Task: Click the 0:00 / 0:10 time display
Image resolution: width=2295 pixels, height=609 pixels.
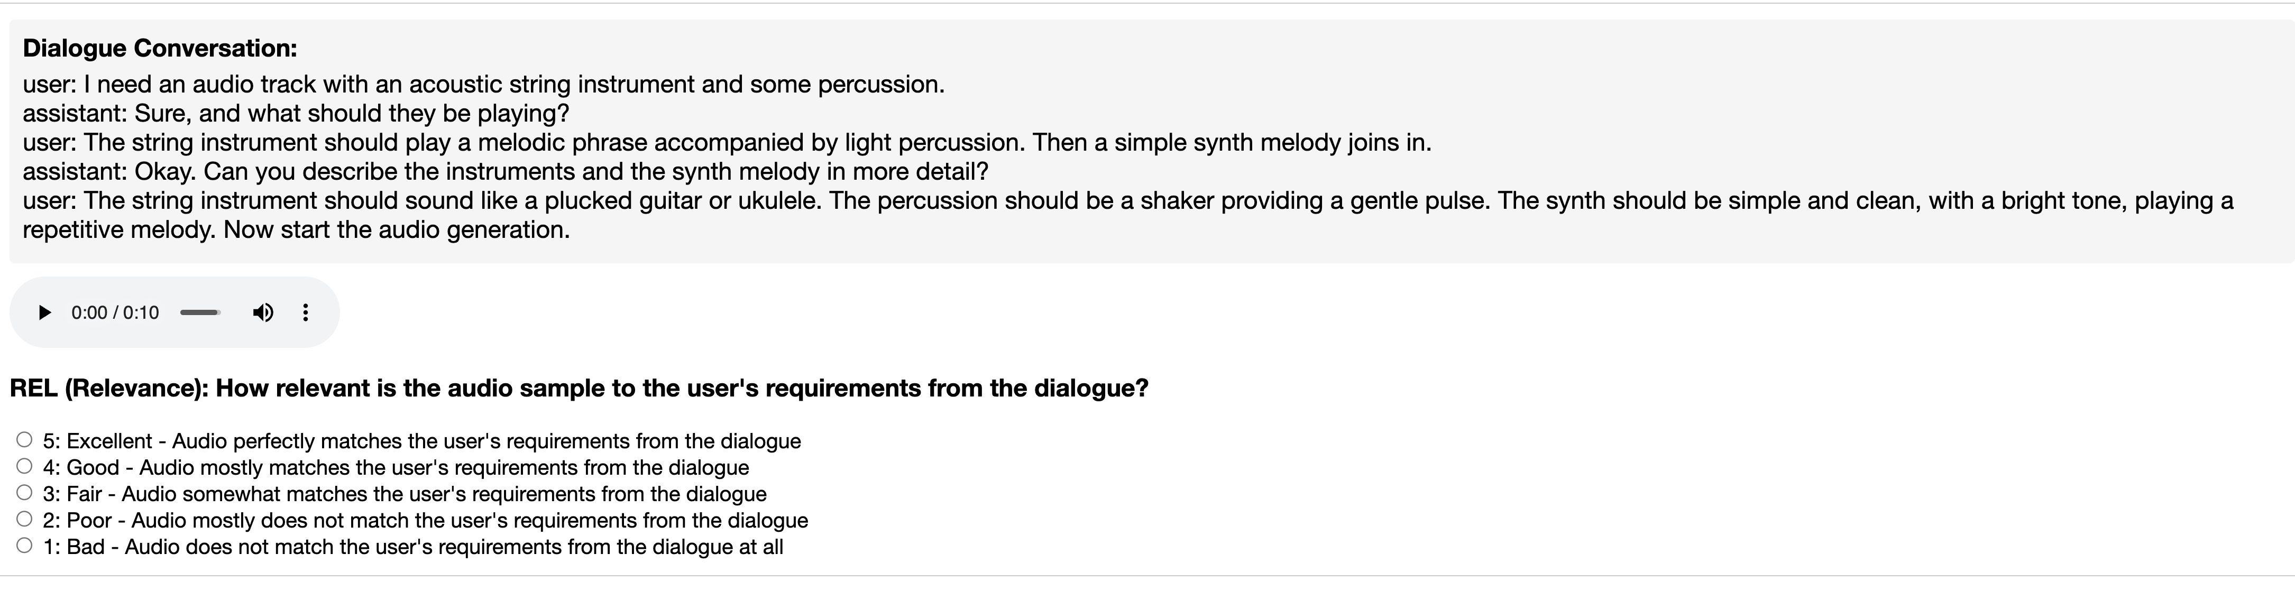Action: (115, 312)
